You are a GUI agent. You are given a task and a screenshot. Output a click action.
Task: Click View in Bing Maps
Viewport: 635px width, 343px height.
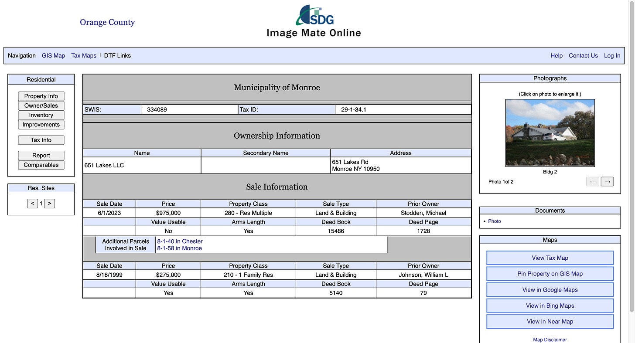(x=550, y=306)
